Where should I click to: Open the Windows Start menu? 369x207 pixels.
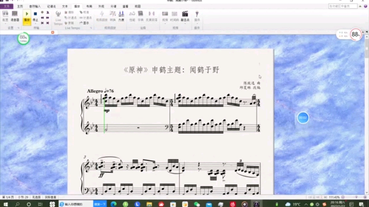(x=5, y=204)
